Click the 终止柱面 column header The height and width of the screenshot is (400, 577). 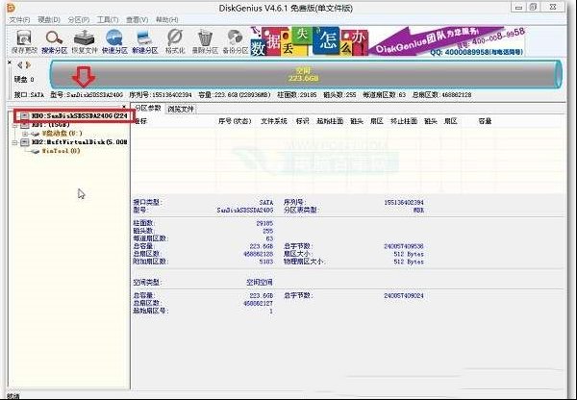pos(404,121)
